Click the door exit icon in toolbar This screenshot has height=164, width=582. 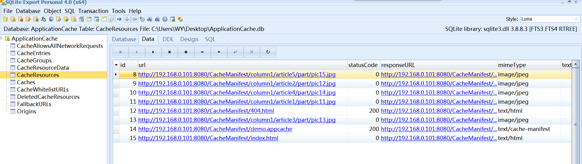pos(51,19)
